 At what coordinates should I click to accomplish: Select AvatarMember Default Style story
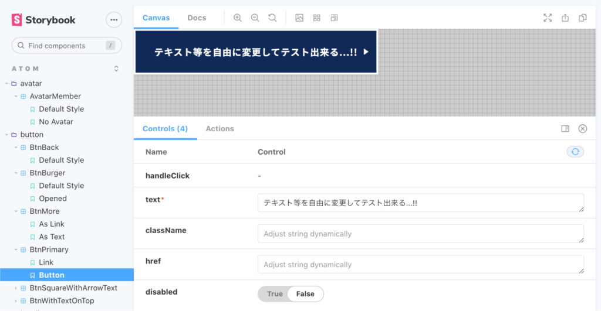(61, 109)
